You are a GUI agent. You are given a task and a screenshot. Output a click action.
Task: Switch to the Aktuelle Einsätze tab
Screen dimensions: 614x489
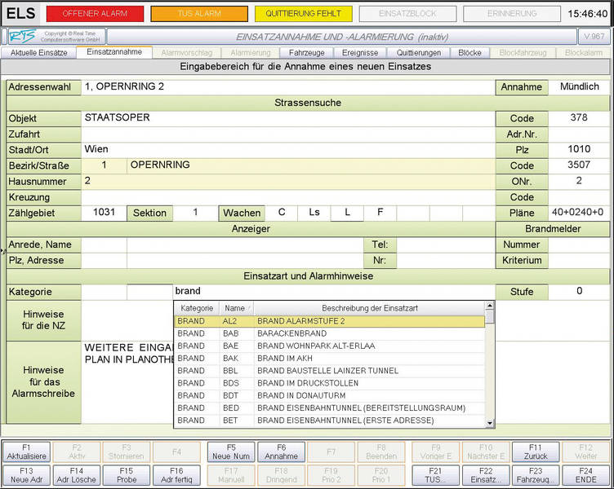point(38,52)
